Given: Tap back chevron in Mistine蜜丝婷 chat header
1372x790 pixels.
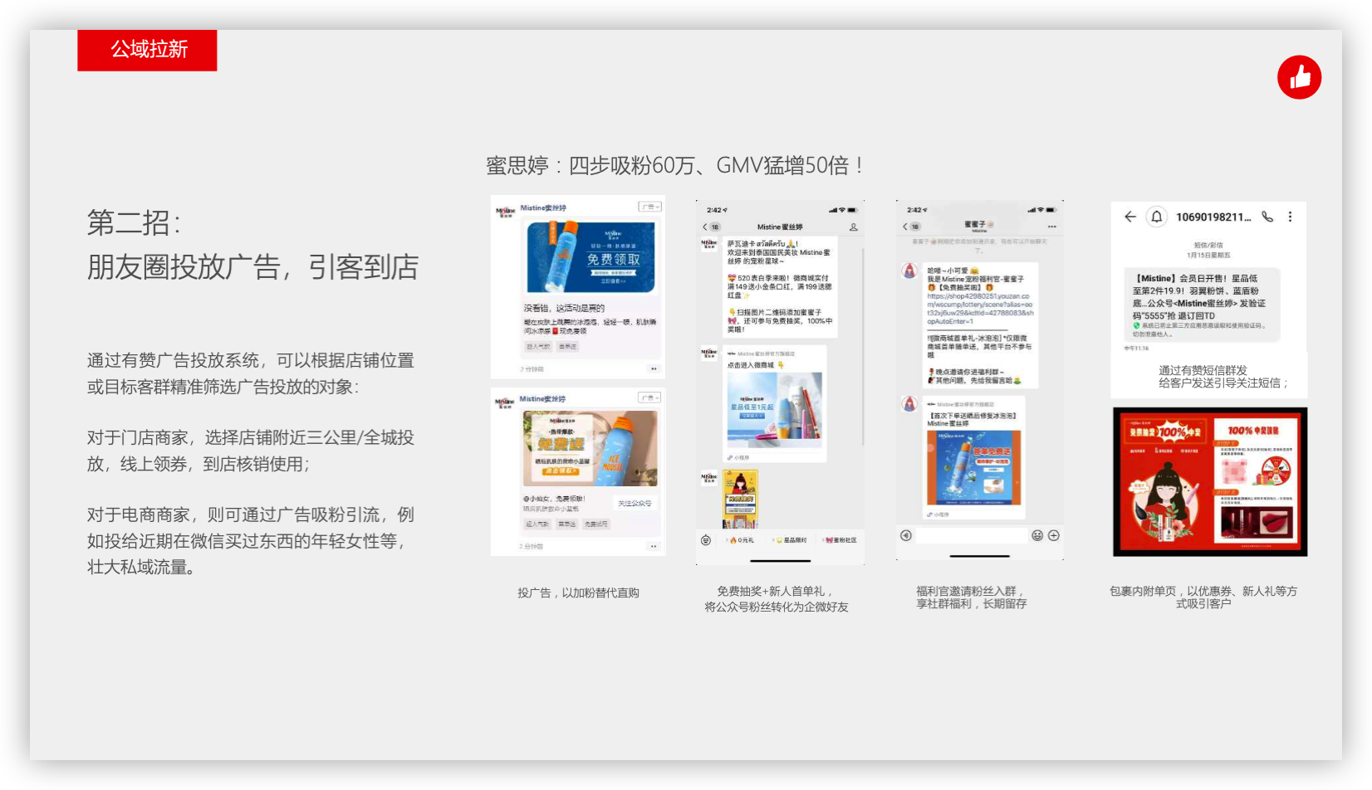Looking at the screenshot, I should click(x=705, y=227).
